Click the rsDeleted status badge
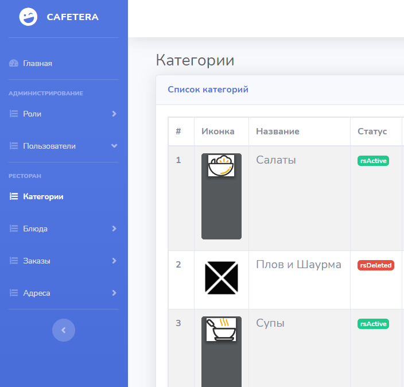Viewport: 404px width, 387px height. pos(375,265)
